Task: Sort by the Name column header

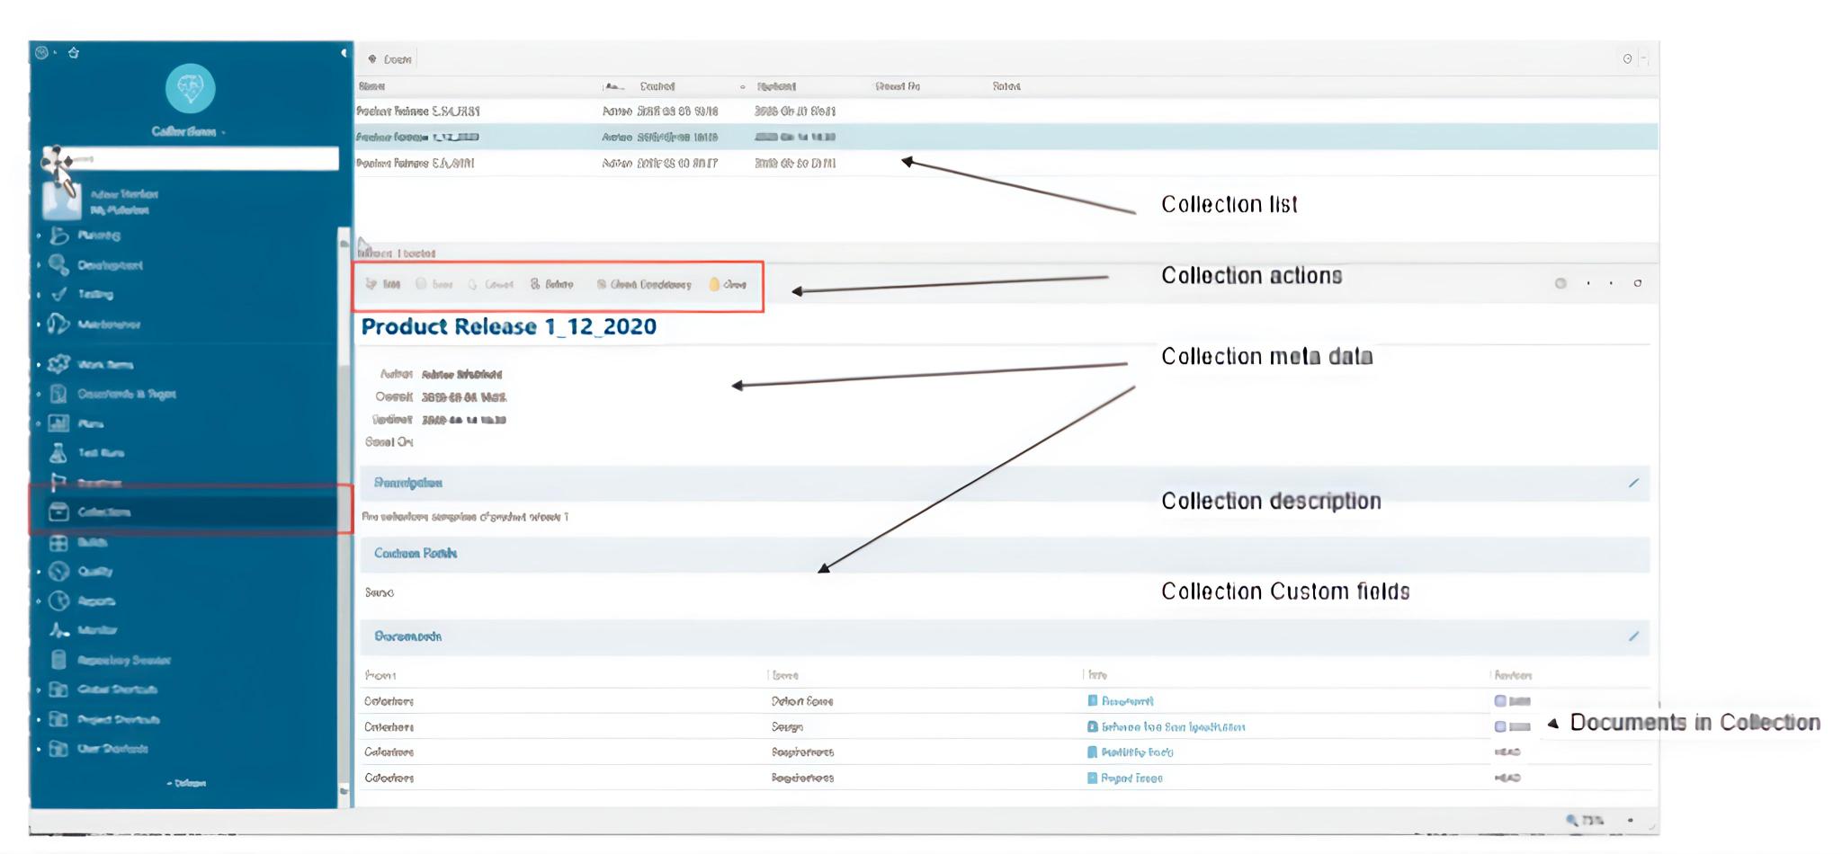Action: 371,86
